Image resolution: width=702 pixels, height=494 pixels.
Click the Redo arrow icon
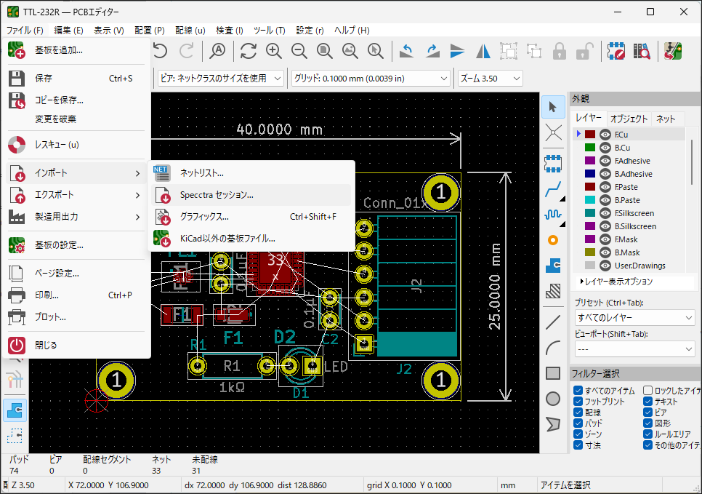[186, 51]
